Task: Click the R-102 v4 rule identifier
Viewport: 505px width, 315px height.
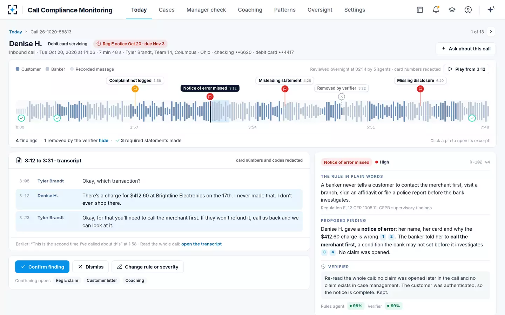Action: point(479,162)
